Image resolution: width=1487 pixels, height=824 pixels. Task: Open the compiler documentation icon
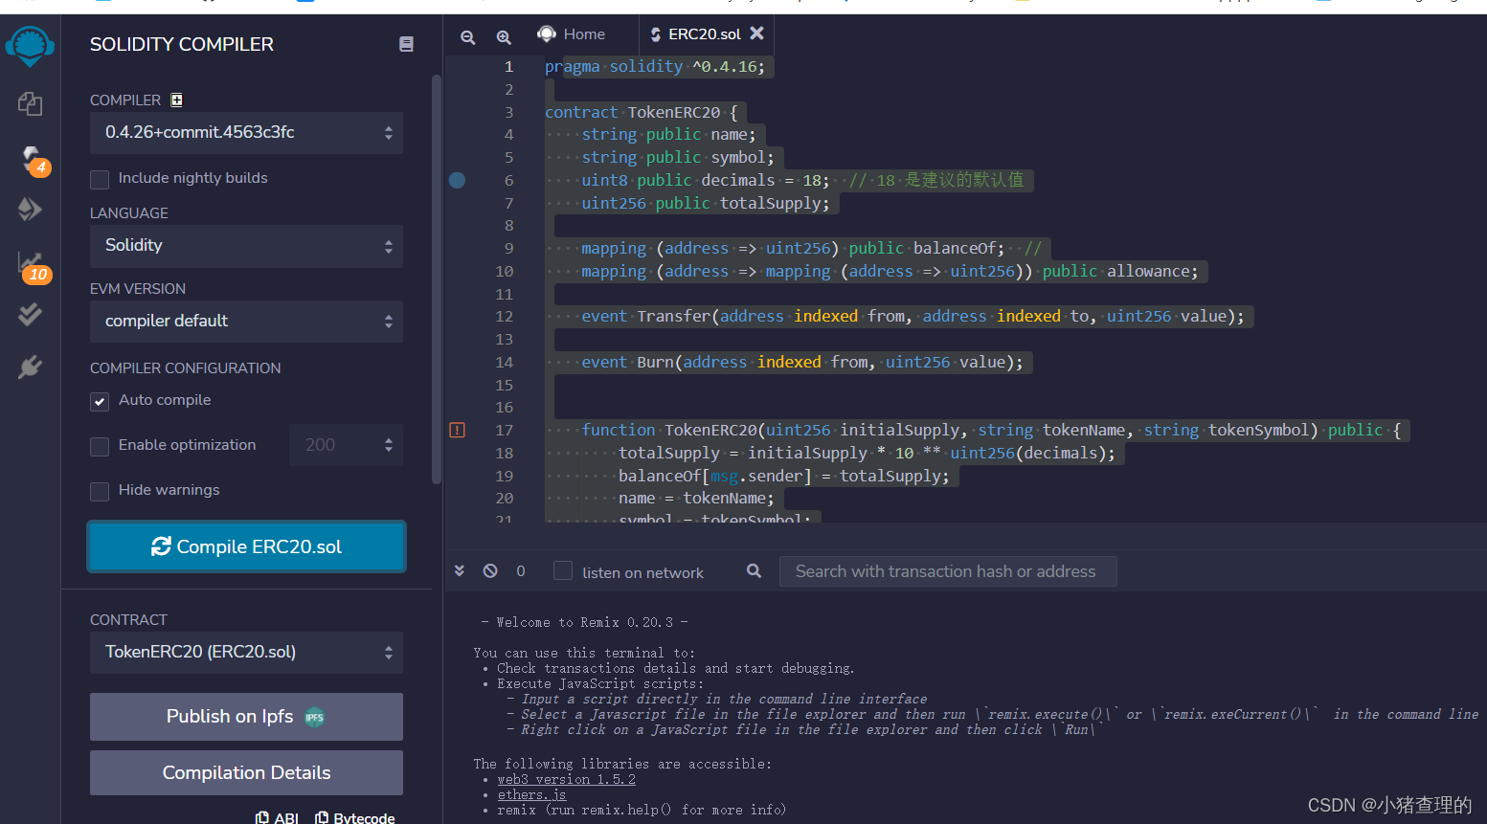click(406, 44)
